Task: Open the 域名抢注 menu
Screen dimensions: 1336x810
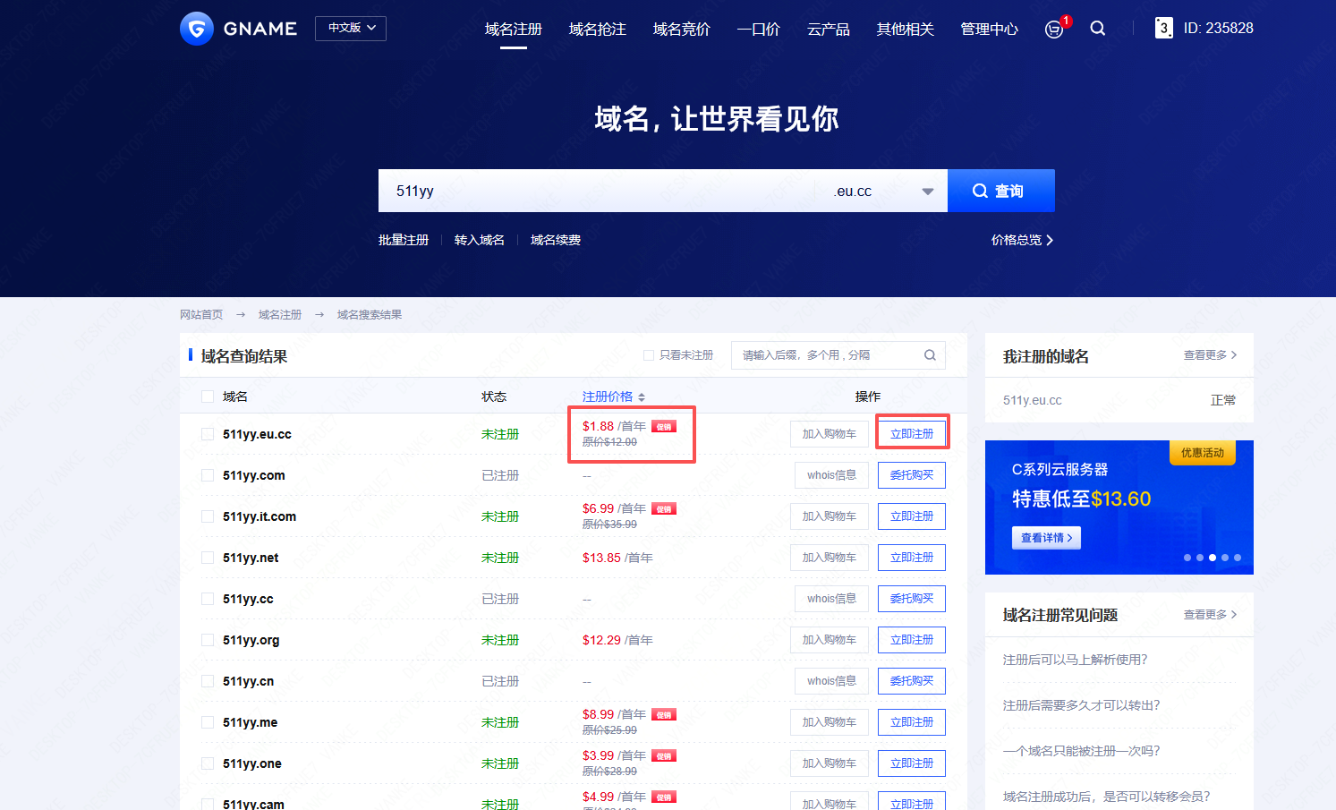Action: pyautogui.click(x=597, y=30)
